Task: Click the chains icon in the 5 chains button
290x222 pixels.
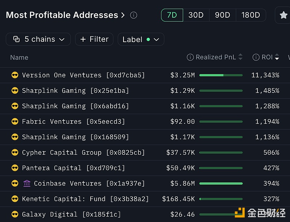Action: (16, 39)
